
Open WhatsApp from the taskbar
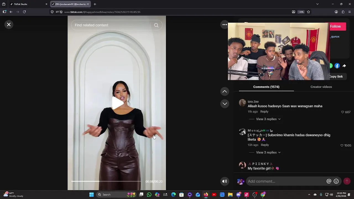(x=149, y=195)
